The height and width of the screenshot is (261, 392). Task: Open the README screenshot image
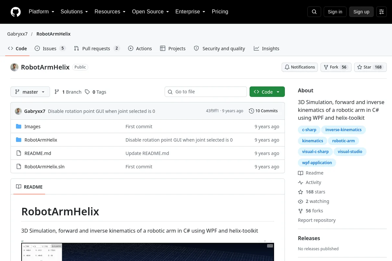[148, 251]
